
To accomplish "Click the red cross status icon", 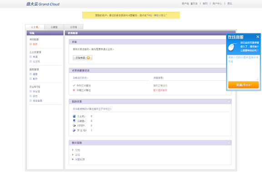I will pyautogui.click(x=74, y=90).
